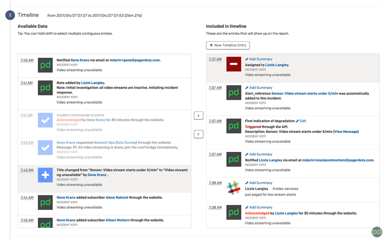
Task: Select the checkmark icon on the Network Ops request
Action: tap(45, 147)
